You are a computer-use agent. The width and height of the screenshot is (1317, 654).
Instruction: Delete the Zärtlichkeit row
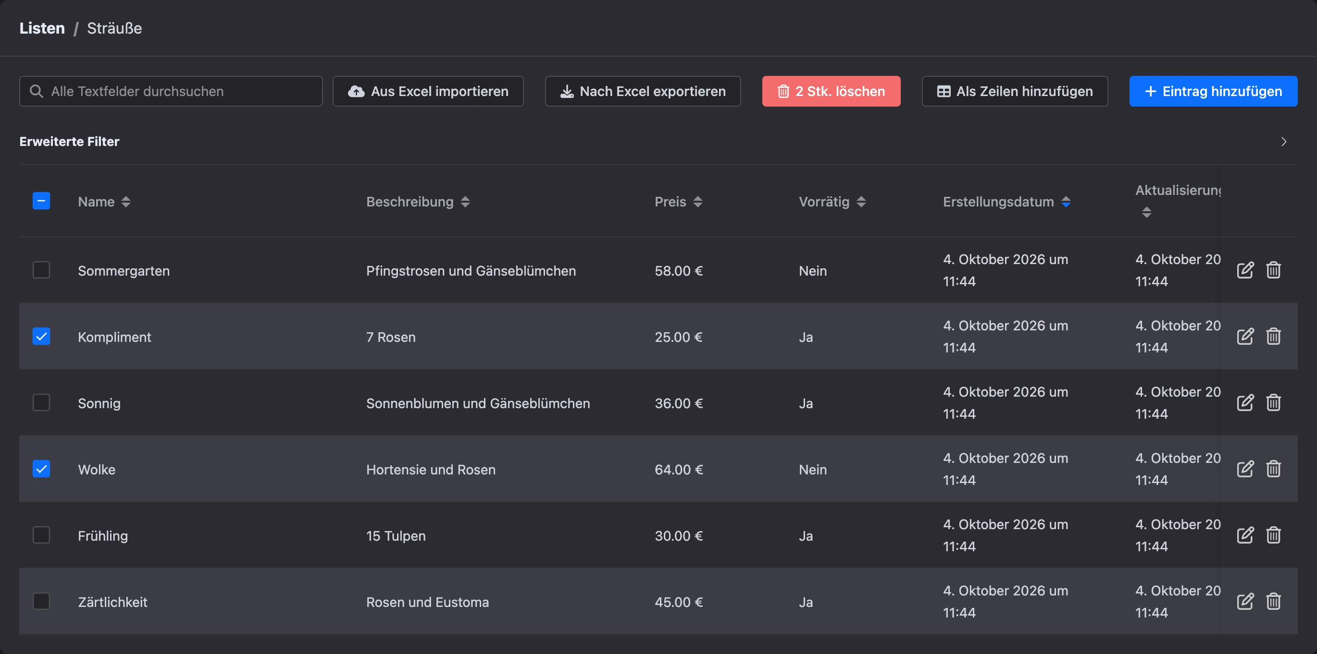(1273, 601)
